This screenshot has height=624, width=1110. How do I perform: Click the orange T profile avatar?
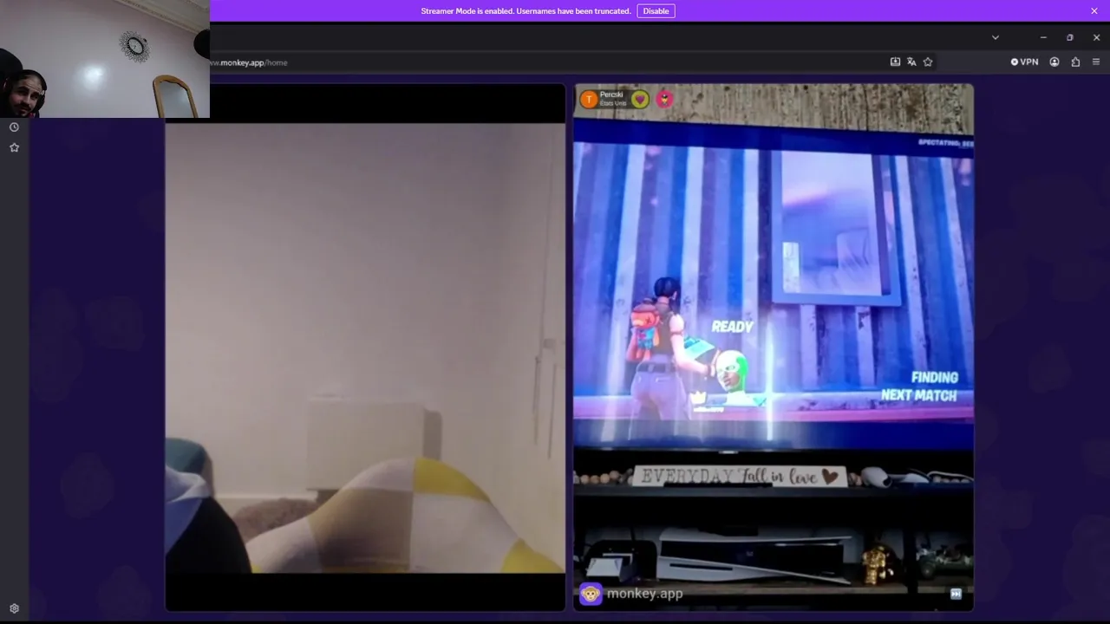589,99
